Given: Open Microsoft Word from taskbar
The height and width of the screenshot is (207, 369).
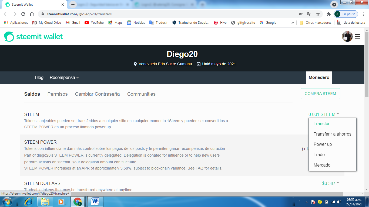Looking at the screenshot, I should coord(95,202).
